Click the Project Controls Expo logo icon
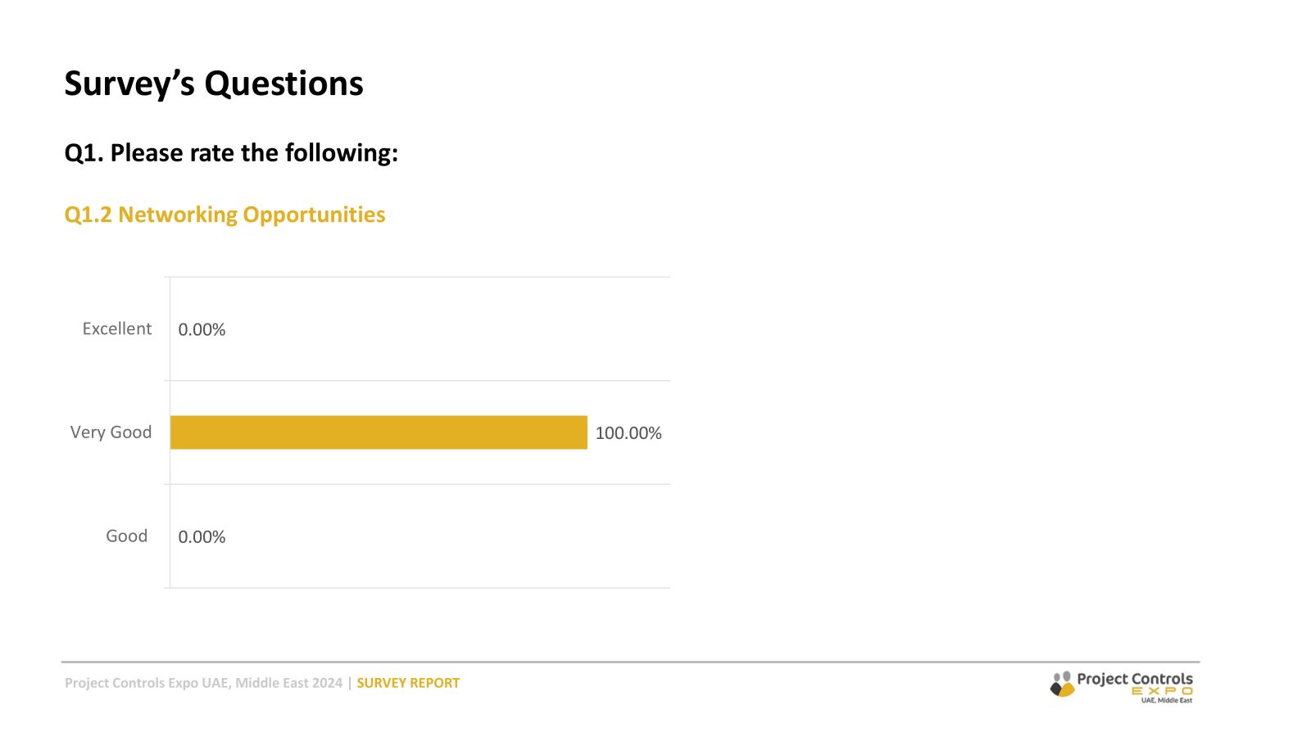 (x=1062, y=685)
